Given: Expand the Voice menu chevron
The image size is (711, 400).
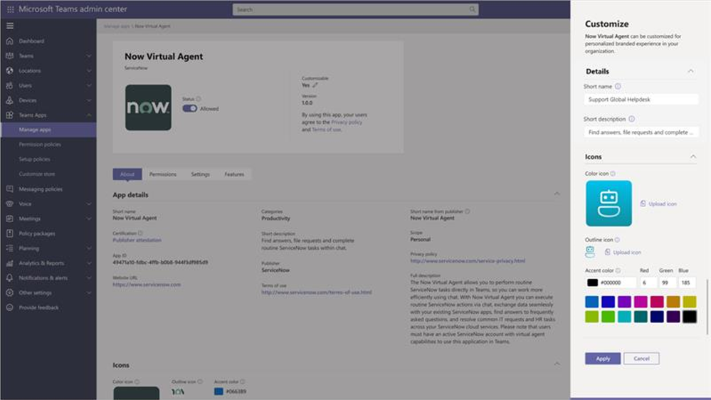Looking at the screenshot, I should click(89, 204).
